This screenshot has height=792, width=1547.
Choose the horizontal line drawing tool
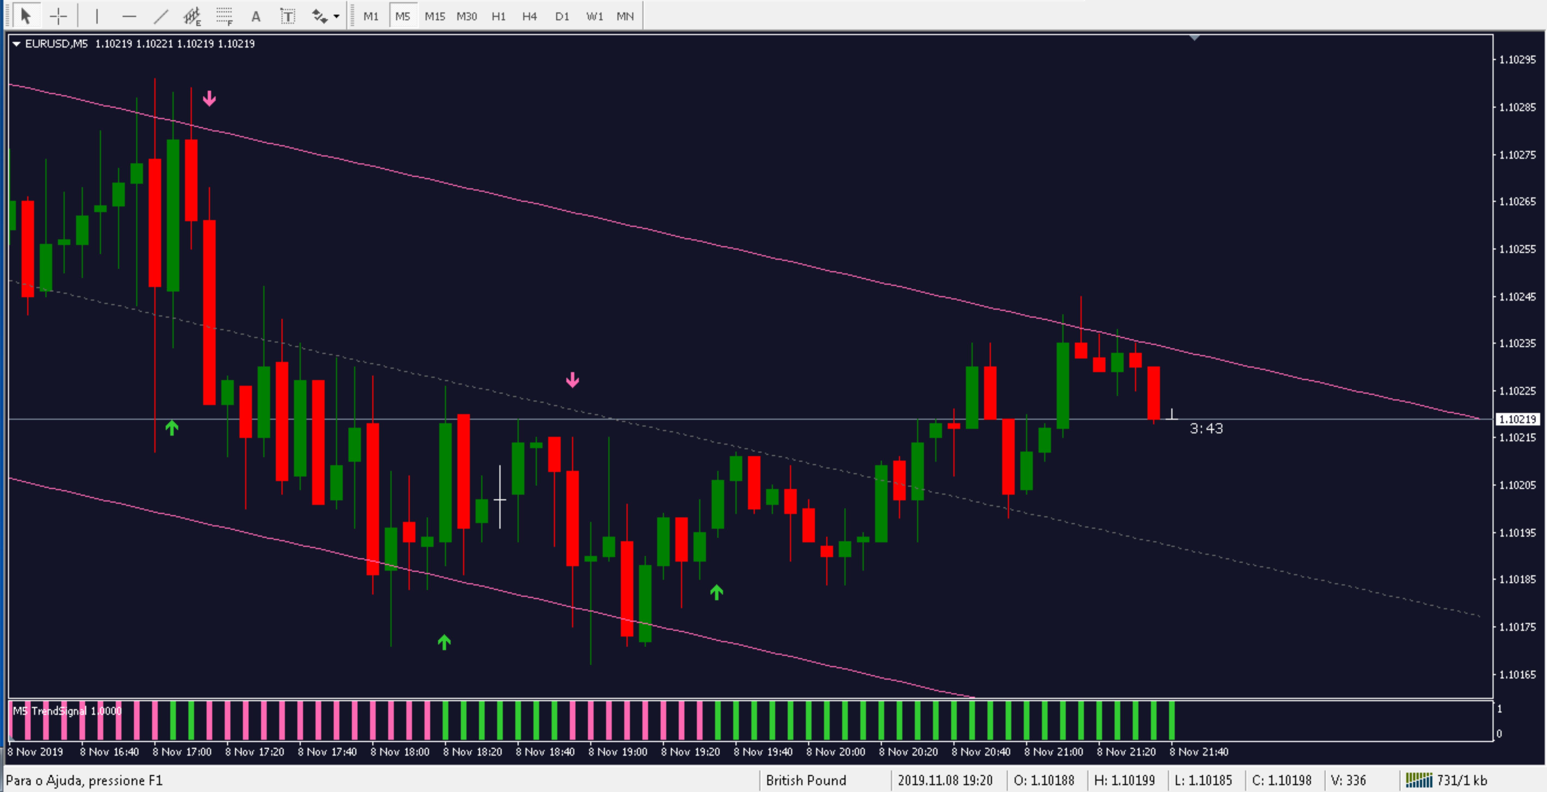(x=129, y=16)
